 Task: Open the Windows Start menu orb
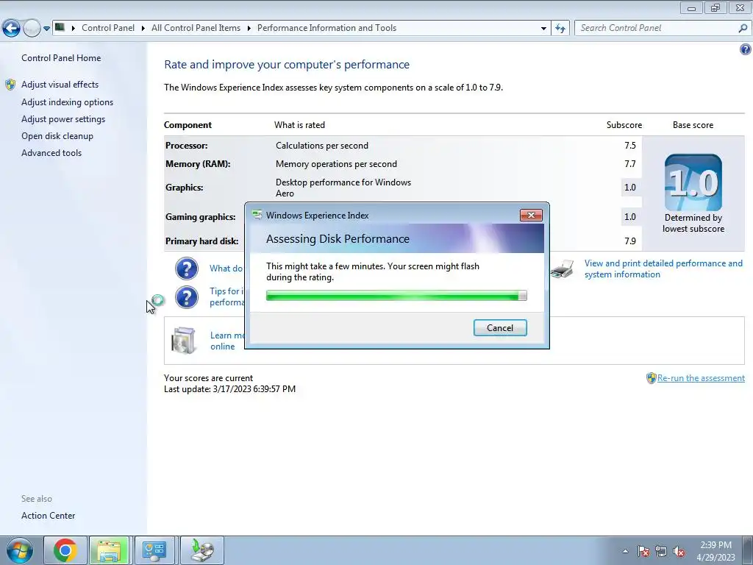point(19,550)
